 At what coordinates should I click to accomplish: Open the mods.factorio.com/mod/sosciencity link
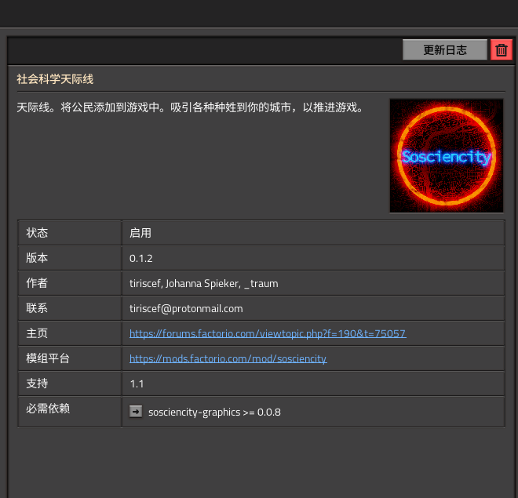[x=228, y=358]
